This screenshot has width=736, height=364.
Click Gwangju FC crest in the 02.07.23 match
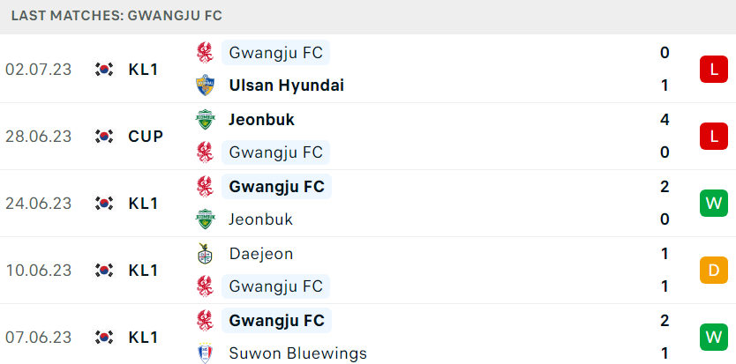pos(205,53)
